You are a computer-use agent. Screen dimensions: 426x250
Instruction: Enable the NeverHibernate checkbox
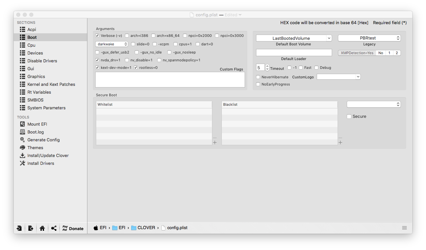pos(258,77)
